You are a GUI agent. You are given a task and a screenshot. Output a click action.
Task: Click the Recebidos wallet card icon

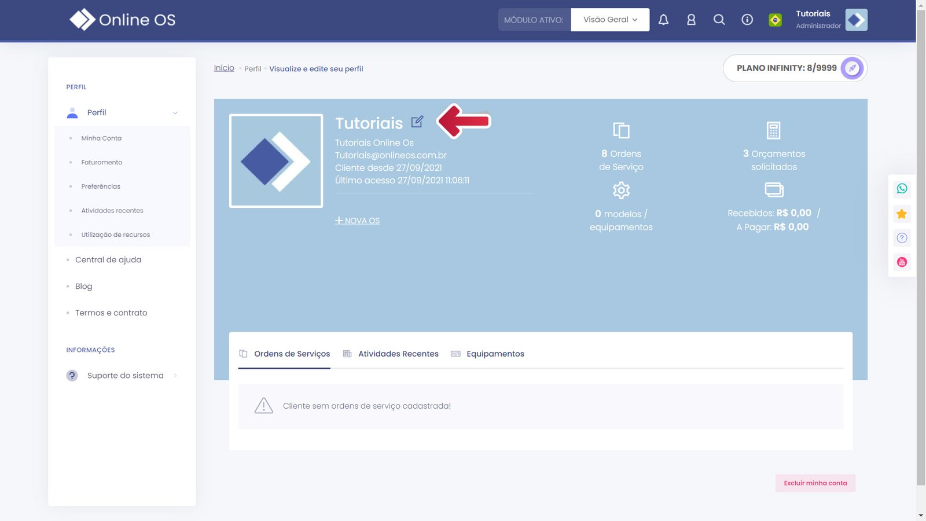coord(774,190)
